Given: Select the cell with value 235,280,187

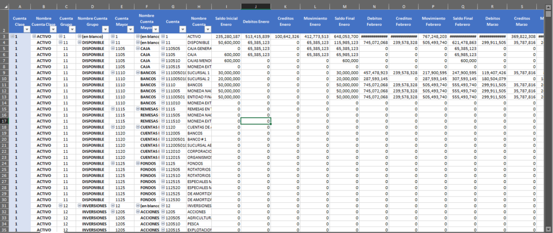Looking at the screenshot, I should (226, 37).
